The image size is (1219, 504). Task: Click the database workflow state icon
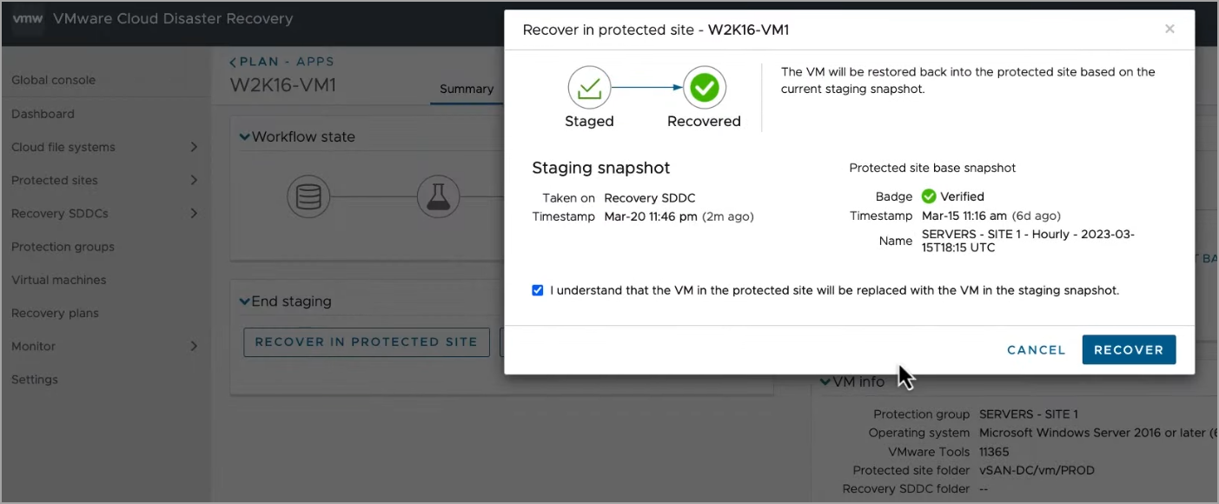(x=308, y=197)
